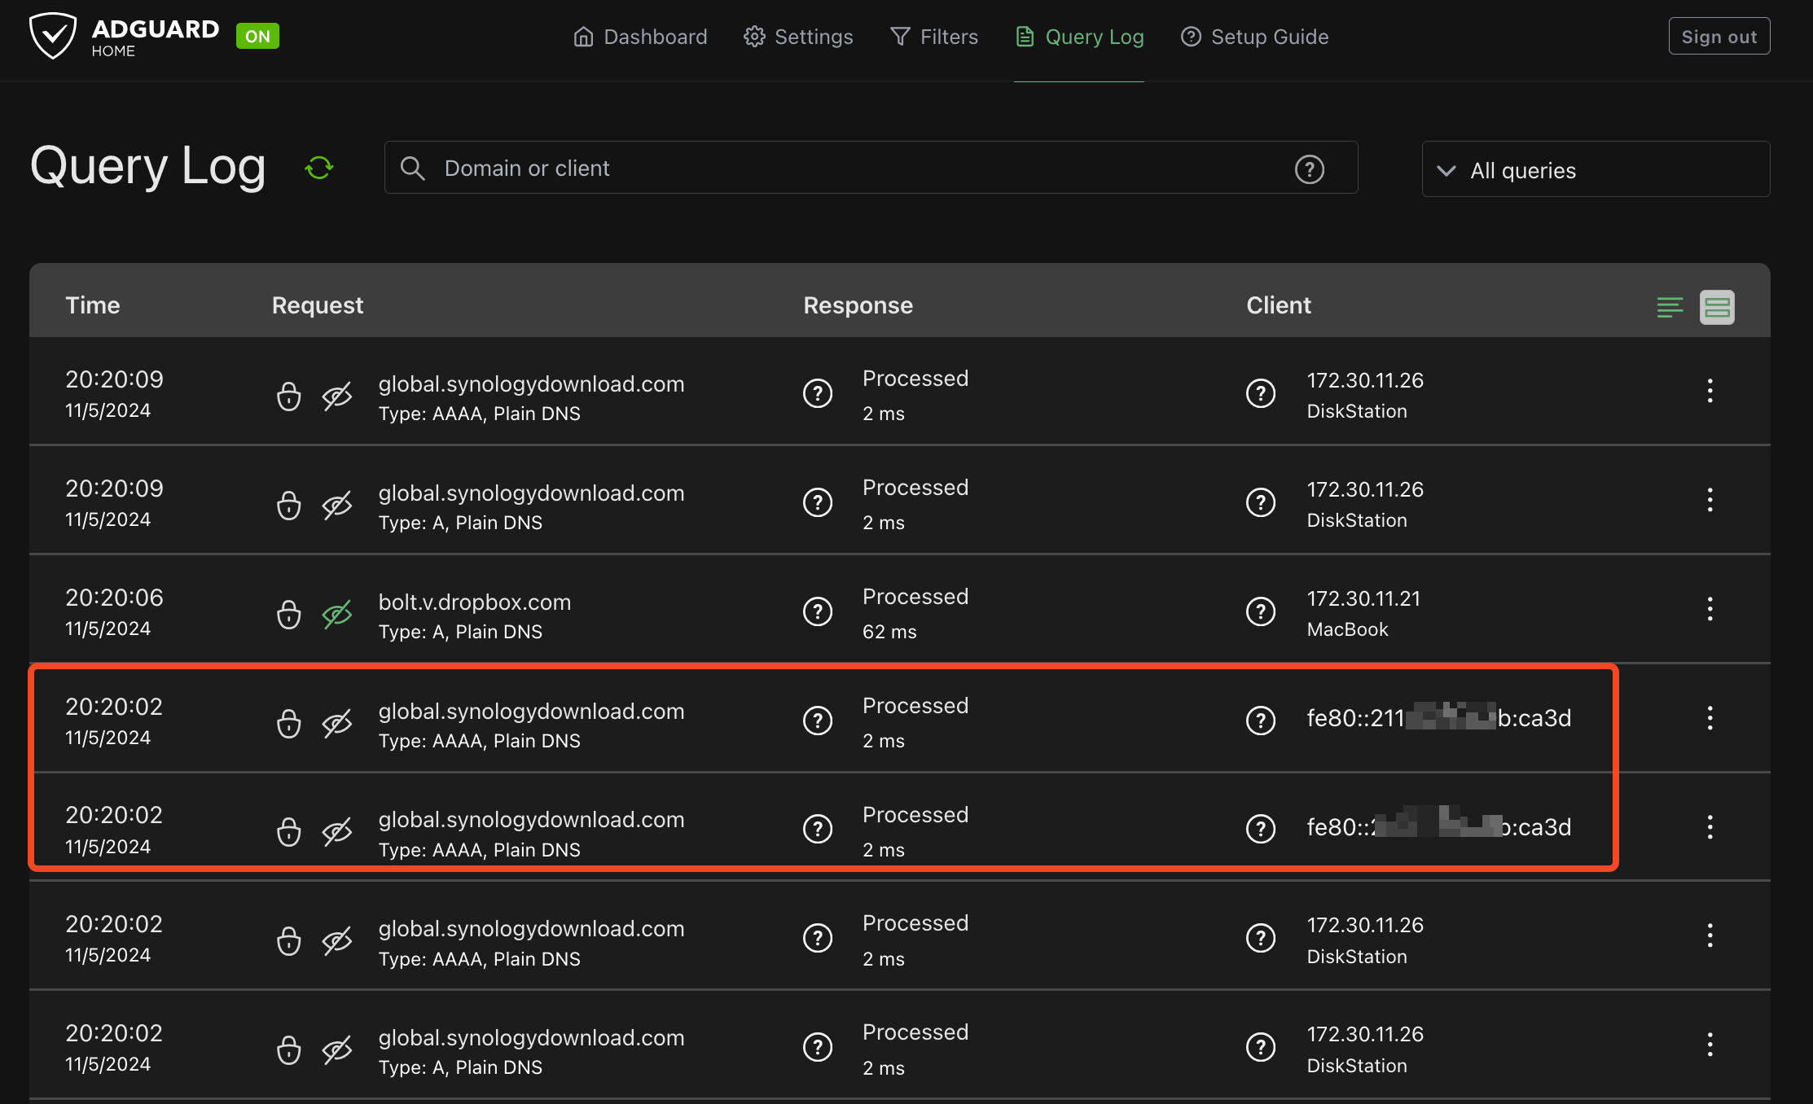
Task: Click help icon in search field
Action: click(1309, 169)
